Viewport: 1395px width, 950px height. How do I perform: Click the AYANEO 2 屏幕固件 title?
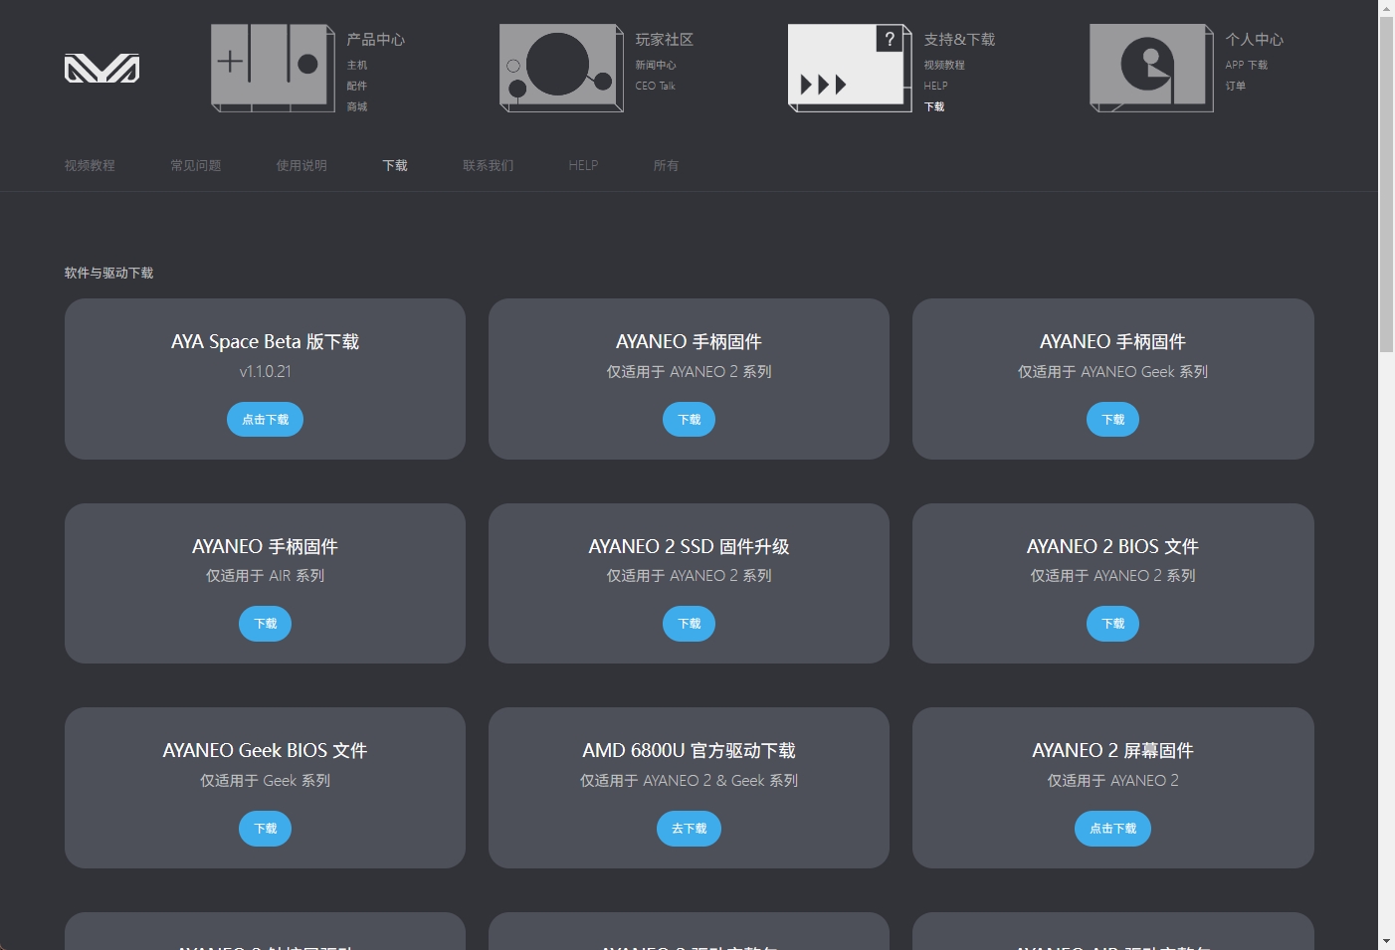coord(1112,751)
